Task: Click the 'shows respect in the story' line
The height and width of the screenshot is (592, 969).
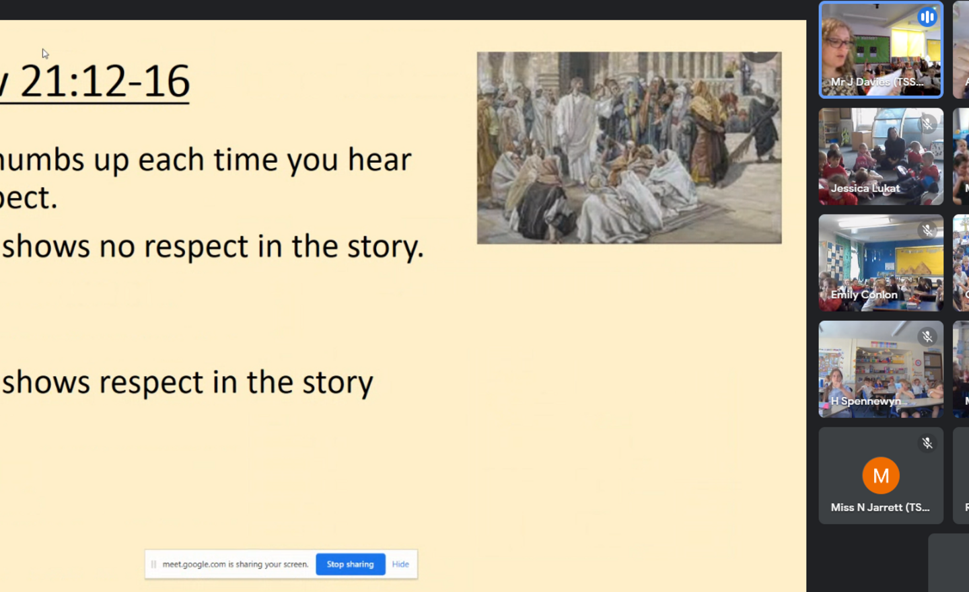Action: click(187, 383)
